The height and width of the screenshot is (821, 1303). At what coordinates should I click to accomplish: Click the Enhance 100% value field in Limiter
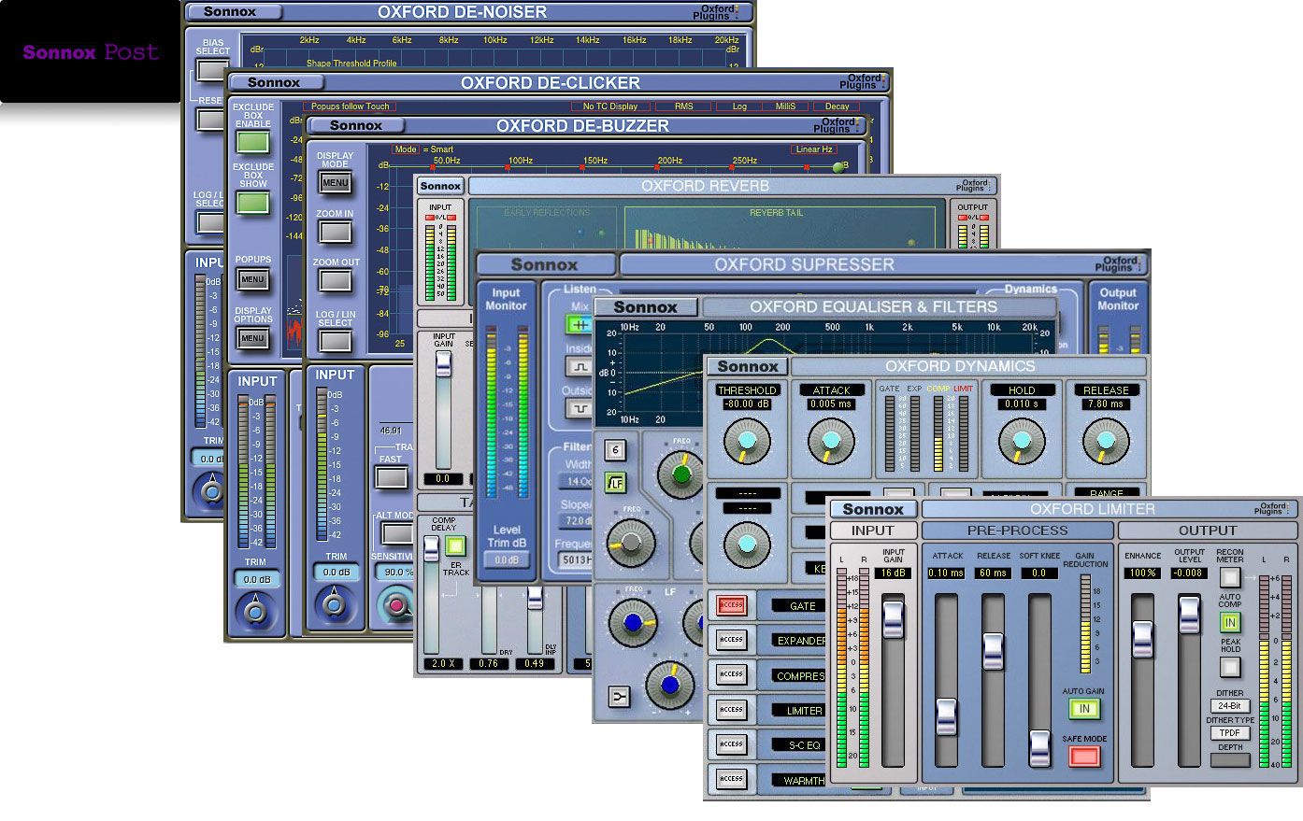point(1142,573)
